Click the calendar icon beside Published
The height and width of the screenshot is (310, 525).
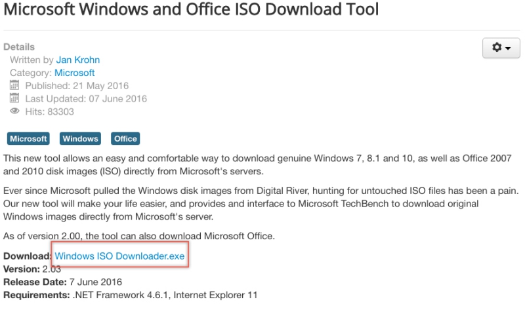(15, 86)
